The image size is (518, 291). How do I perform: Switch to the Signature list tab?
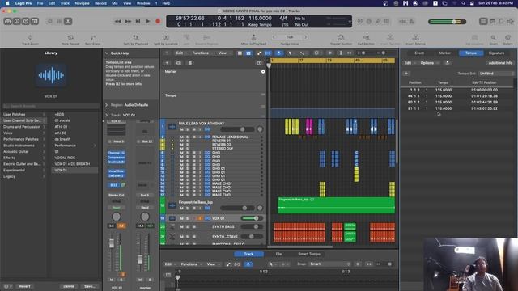[496, 53]
